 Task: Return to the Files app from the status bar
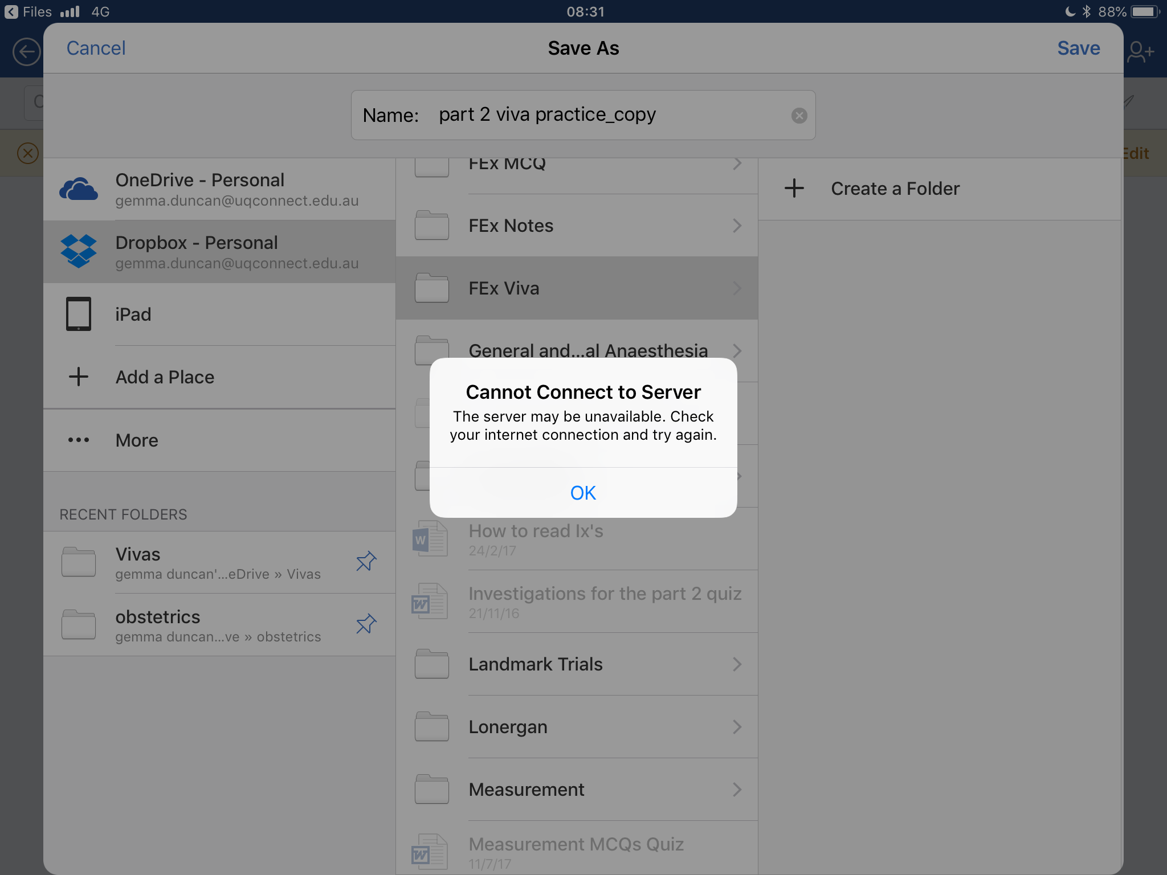[x=28, y=11]
